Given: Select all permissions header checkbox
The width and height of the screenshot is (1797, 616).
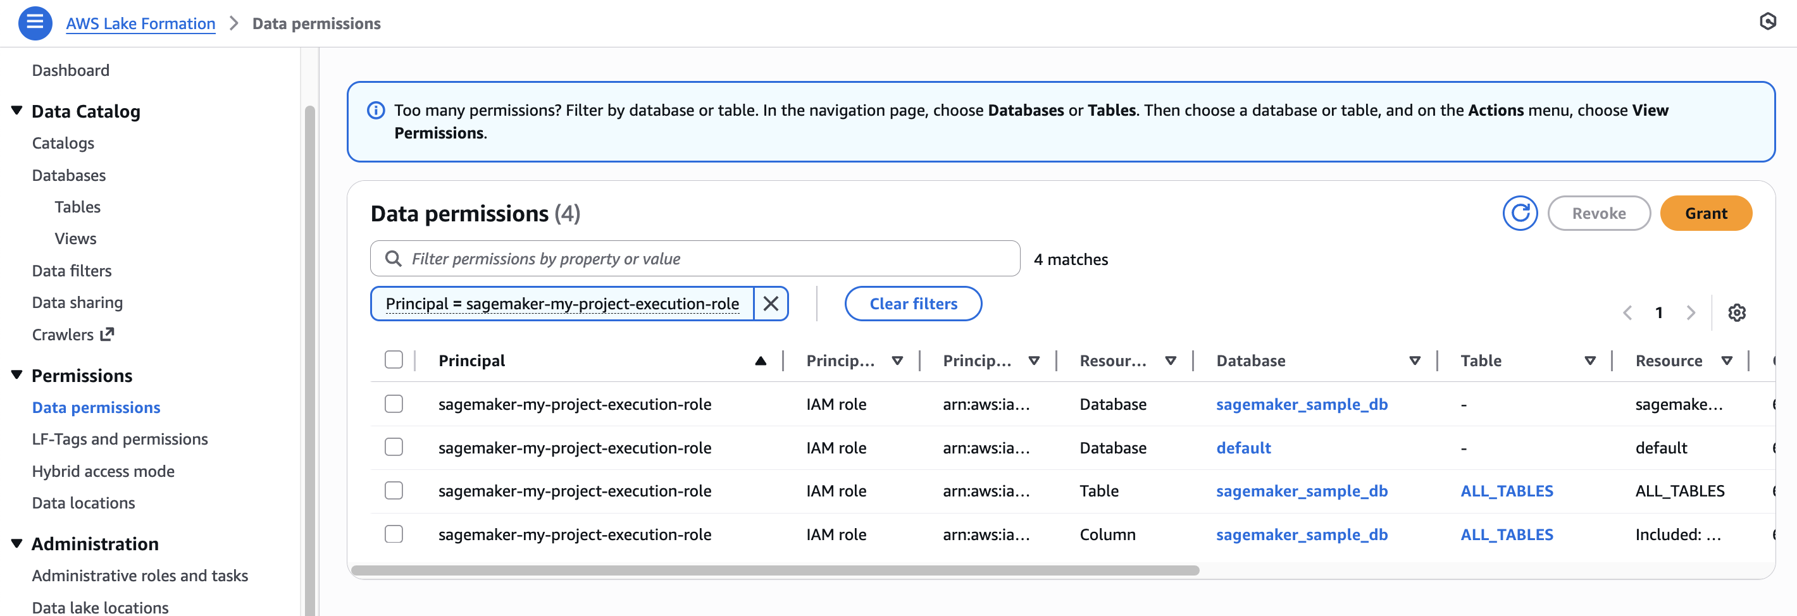Looking at the screenshot, I should pyautogui.click(x=394, y=360).
